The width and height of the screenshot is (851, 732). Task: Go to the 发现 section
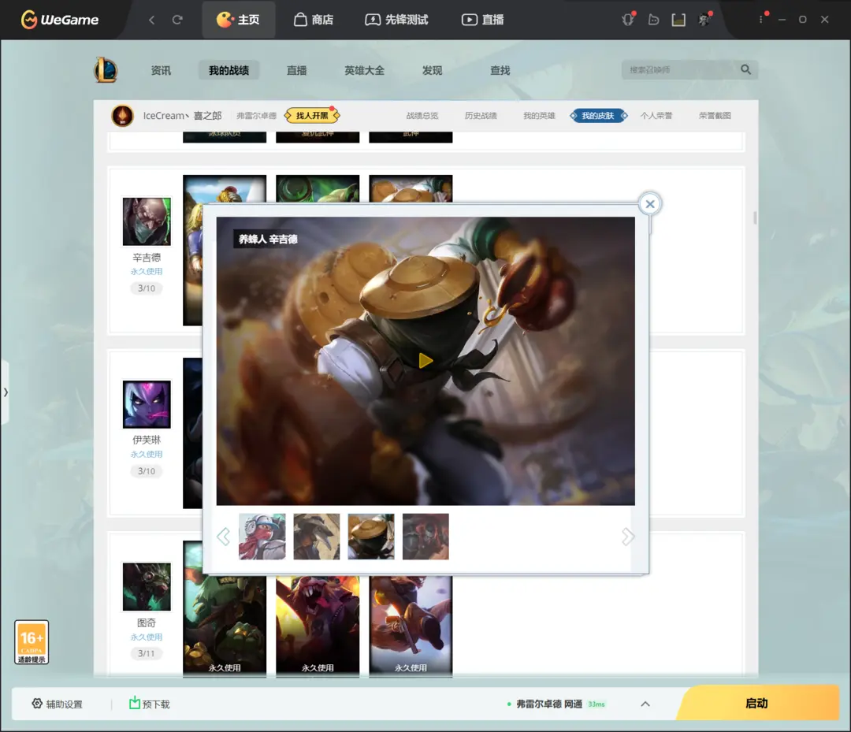tap(432, 71)
